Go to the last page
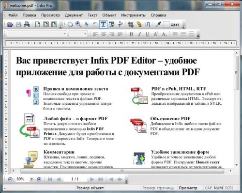 (101, 179)
